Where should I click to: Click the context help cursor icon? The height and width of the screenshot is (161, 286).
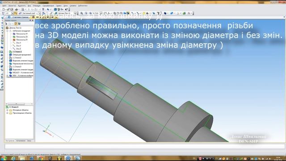(67, 9)
